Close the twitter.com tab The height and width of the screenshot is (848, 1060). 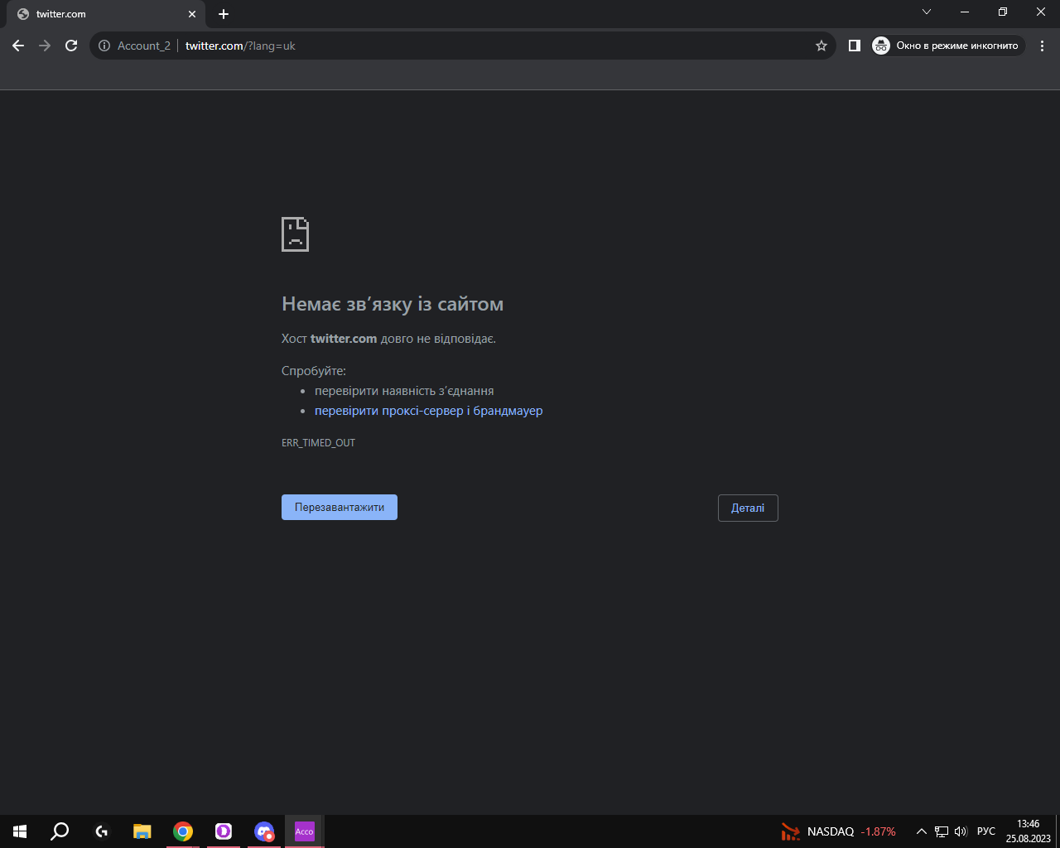pos(192,14)
